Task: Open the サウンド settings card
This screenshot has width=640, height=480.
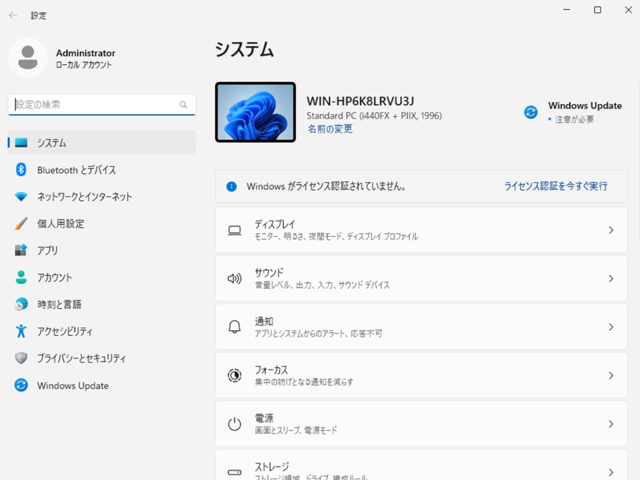Action: 421,279
